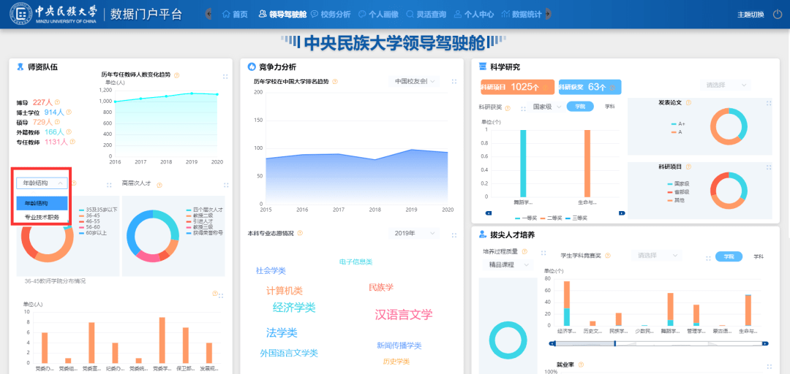Click middle handle of competition chart zoom slider
The image size is (790, 374).
click(x=614, y=343)
